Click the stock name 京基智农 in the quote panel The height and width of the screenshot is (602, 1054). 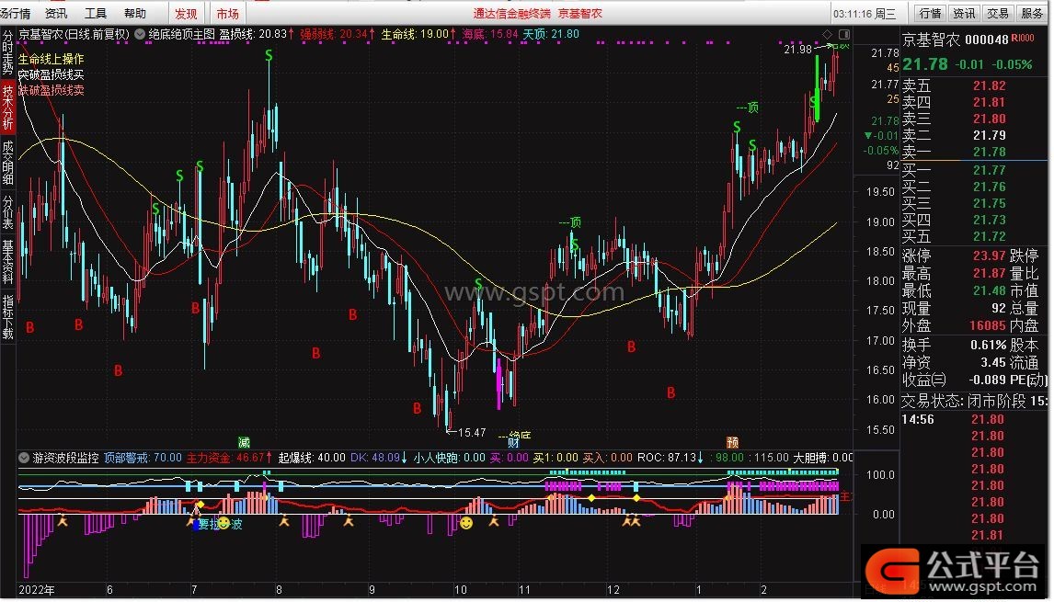(931, 40)
